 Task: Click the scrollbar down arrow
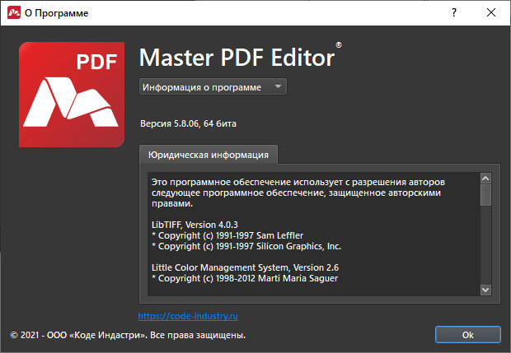[485, 289]
